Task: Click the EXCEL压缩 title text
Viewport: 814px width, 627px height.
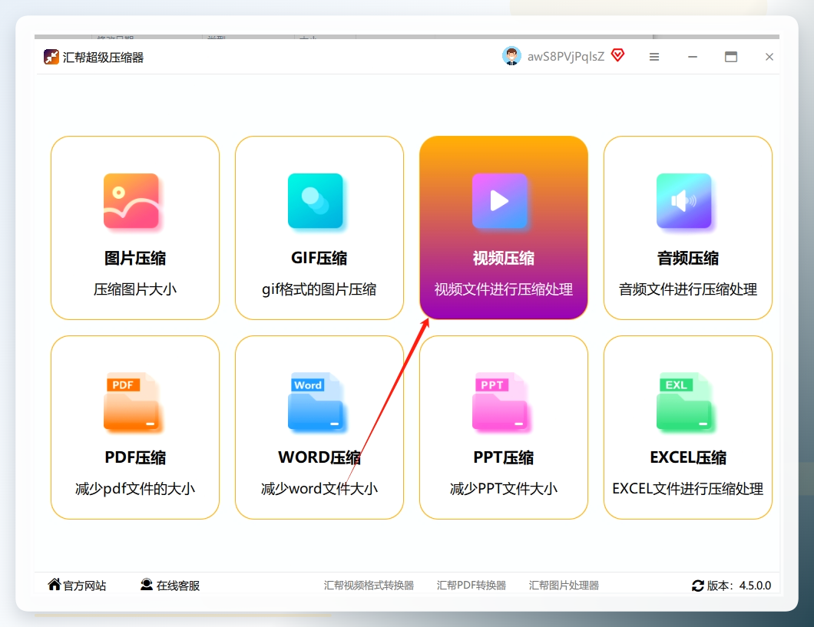Action: 688,457
